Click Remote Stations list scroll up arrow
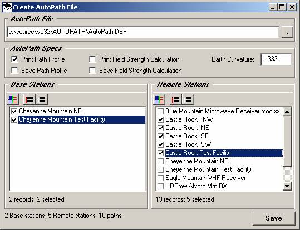 [x=287, y=112]
